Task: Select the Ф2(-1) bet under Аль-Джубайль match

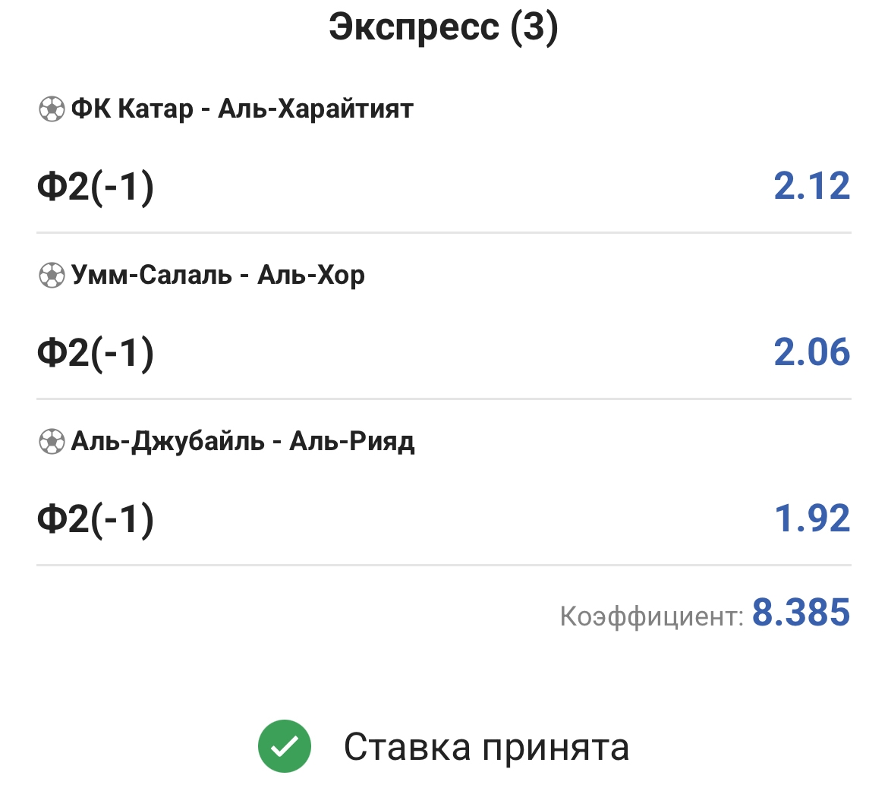Action: tap(96, 519)
